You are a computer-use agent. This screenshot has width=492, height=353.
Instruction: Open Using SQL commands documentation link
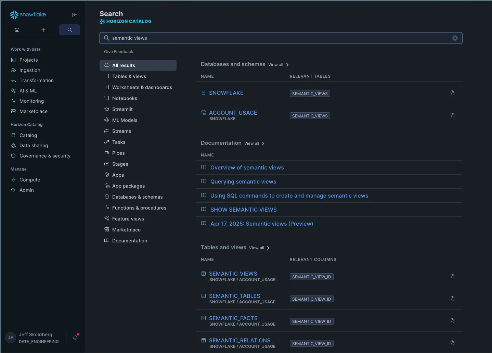289,196
